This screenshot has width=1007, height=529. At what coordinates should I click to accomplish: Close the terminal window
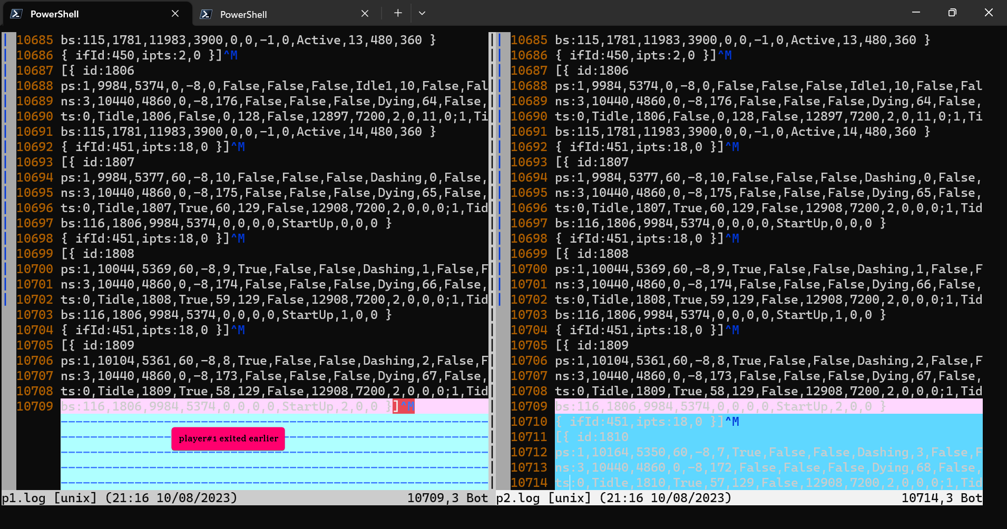989,13
